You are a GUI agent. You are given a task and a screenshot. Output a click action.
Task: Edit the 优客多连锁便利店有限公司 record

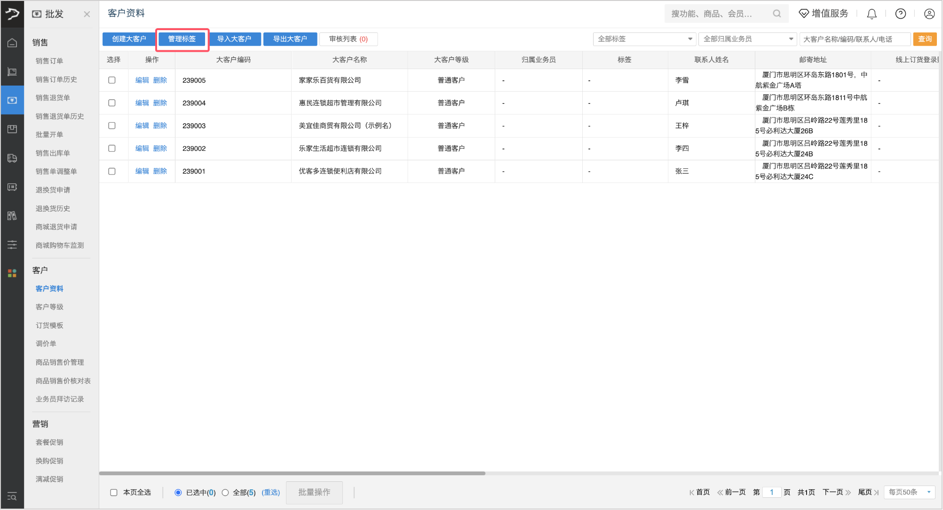pyautogui.click(x=143, y=171)
